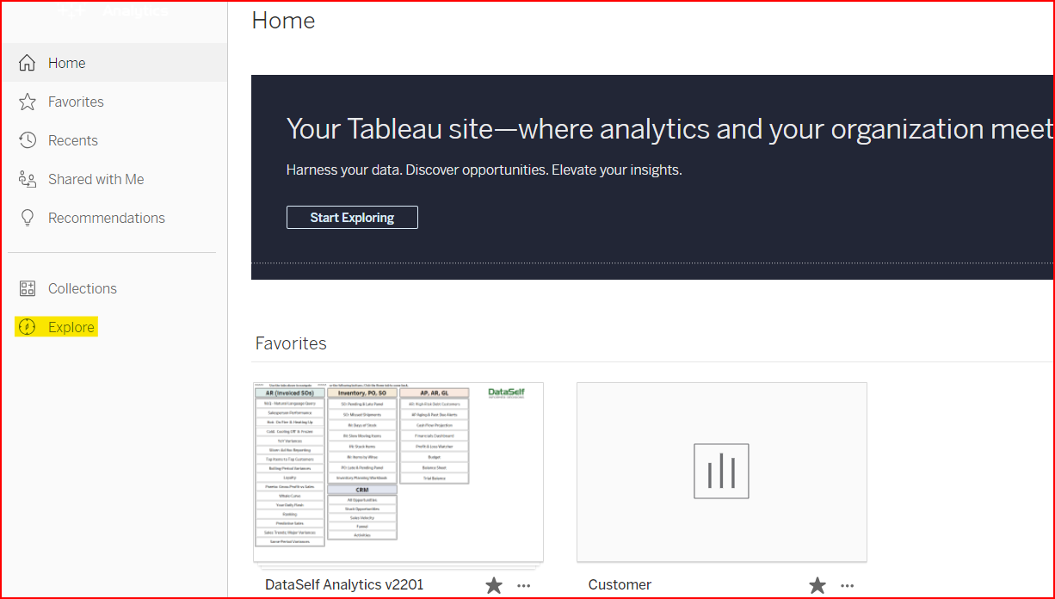The image size is (1055, 599).
Task: Click the DataSelf logo in the workbook thumbnail
Action: pyautogui.click(x=506, y=392)
